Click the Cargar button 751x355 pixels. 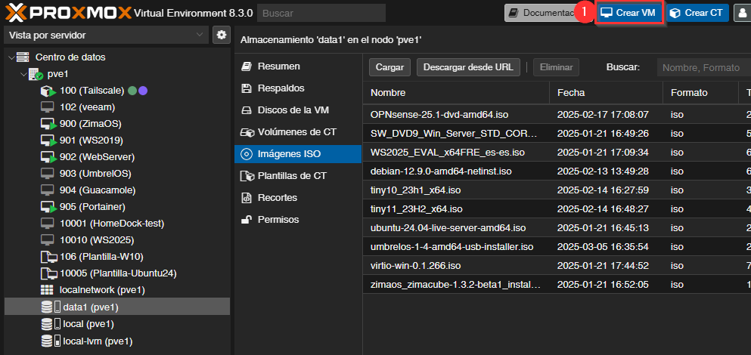[x=389, y=67]
